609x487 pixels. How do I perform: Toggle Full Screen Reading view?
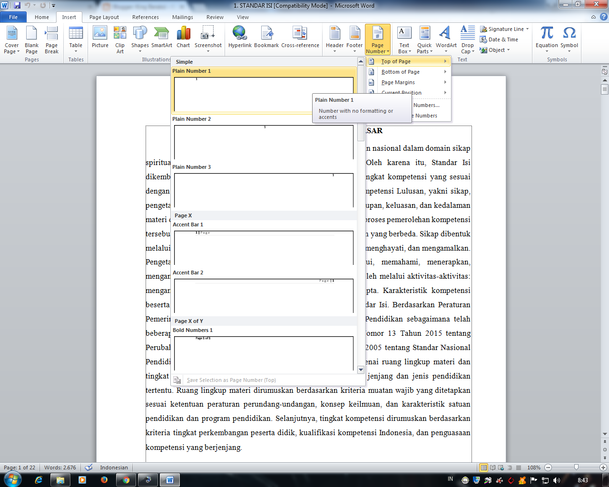pos(493,468)
